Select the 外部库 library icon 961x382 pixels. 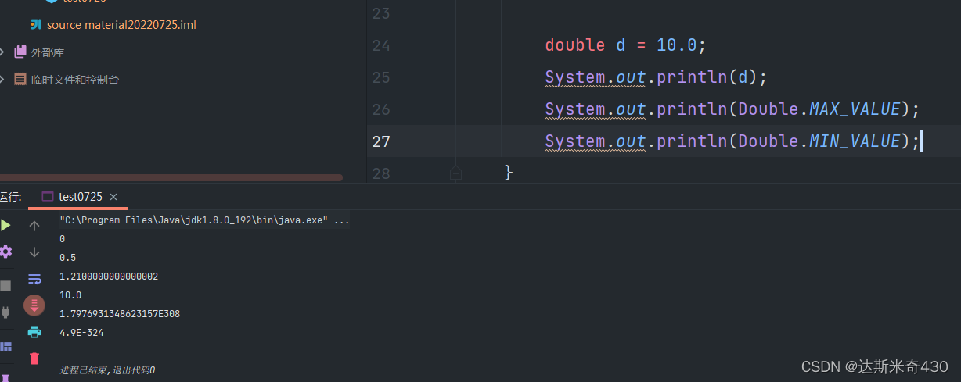[20, 52]
